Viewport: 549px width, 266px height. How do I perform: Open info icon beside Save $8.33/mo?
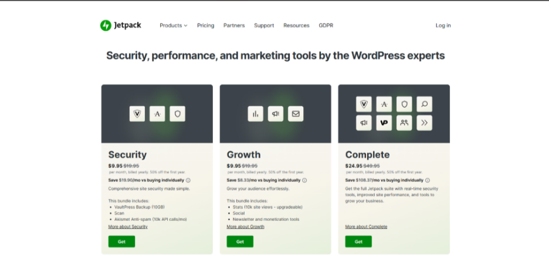coord(304,180)
